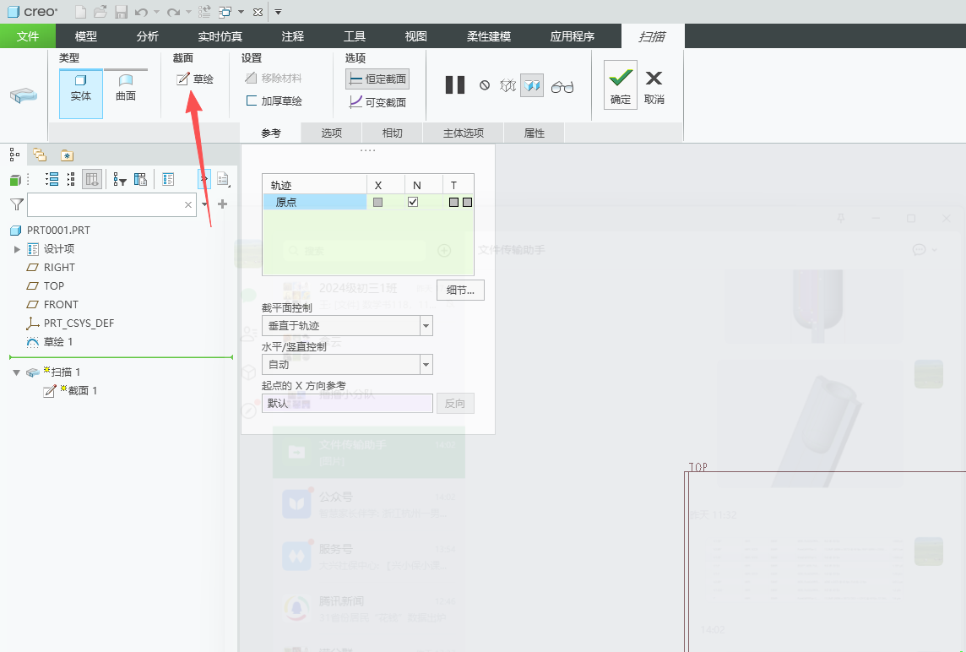Open the customize quick access toolbar dropdown

pyautogui.click(x=278, y=12)
